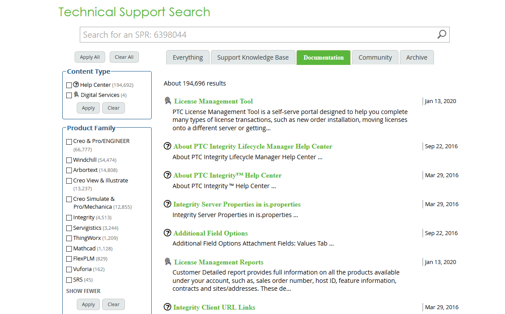The width and height of the screenshot is (505, 314).
Task: Check the Windchill product family checkbox
Action: 69,160
